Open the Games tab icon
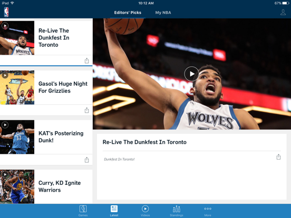This screenshot has width=291, height=218. pos(83,209)
